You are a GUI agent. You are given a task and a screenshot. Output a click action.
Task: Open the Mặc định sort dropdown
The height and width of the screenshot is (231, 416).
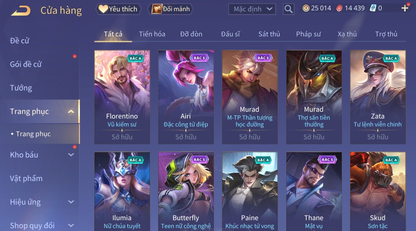pos(252,9)
